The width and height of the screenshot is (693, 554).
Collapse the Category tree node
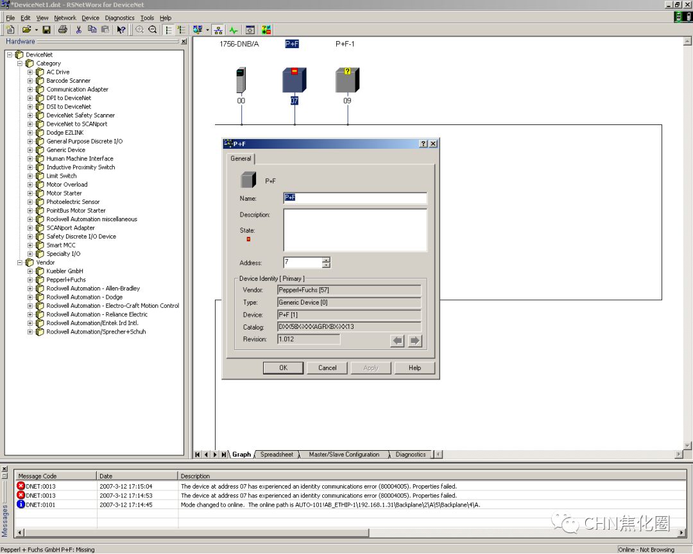(20, 63)
